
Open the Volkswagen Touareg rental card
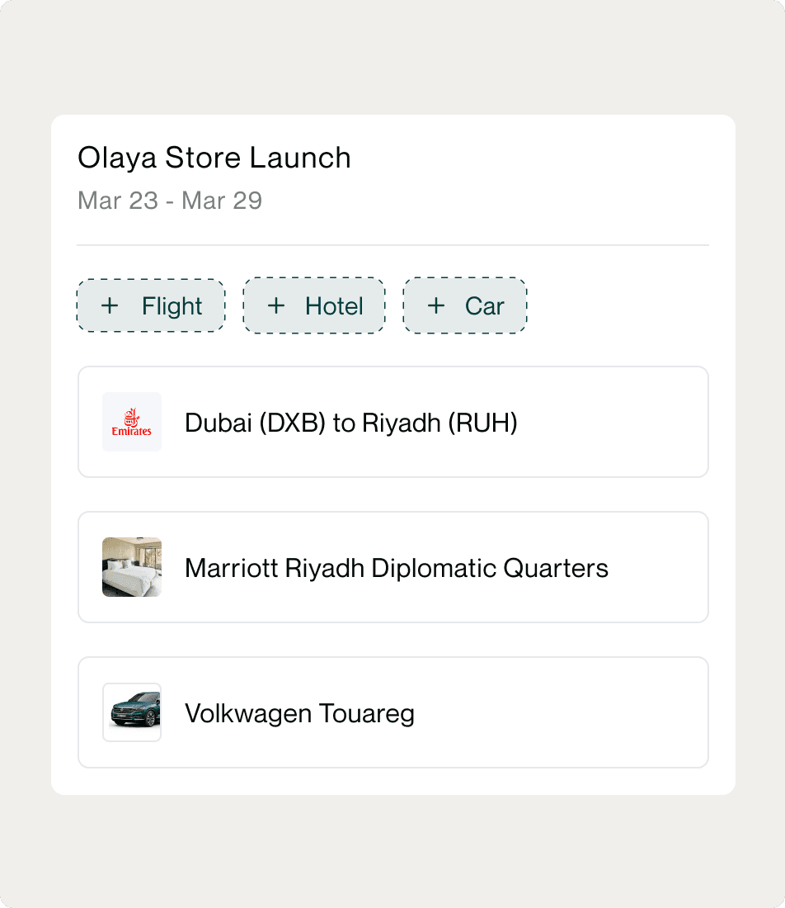tap(393, 712)
